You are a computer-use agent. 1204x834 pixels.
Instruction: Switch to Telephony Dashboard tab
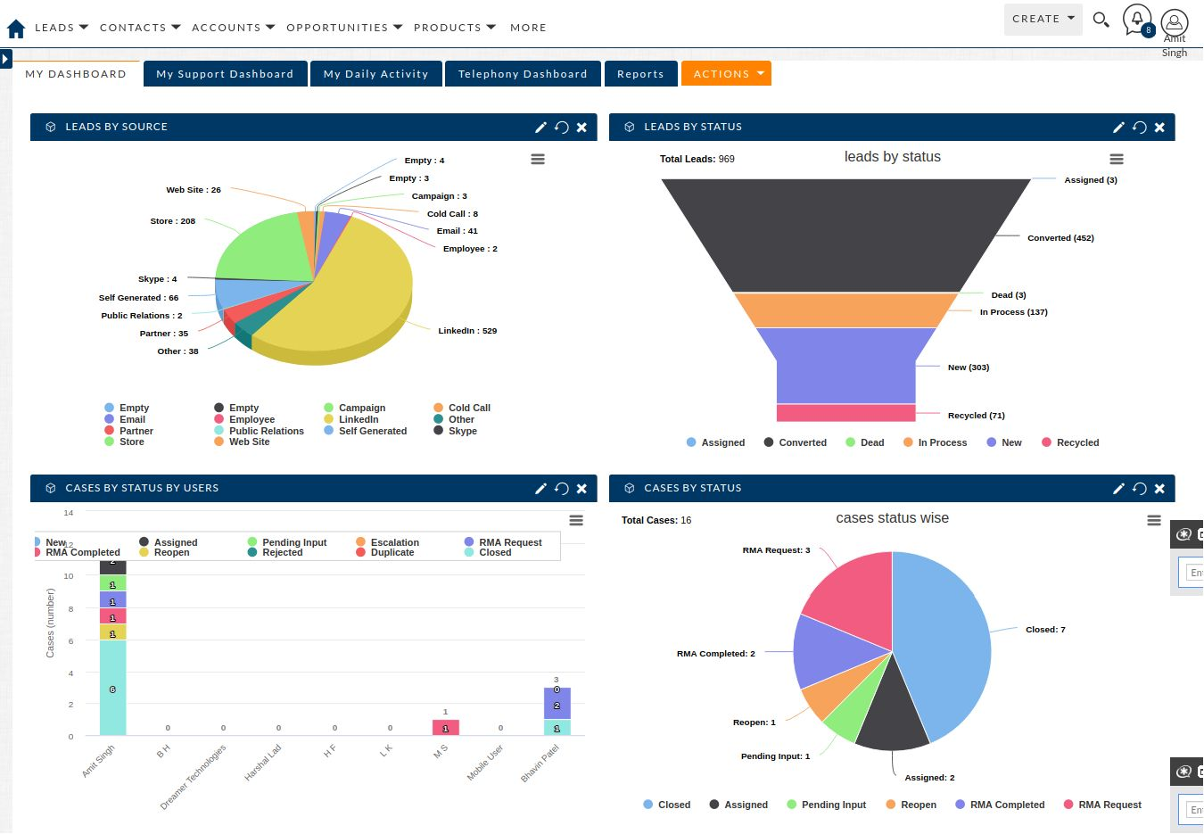click(523, 74)
